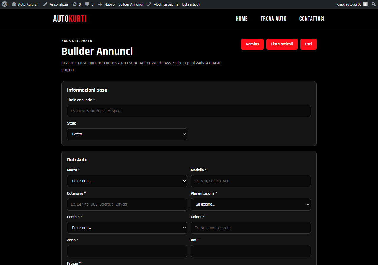Click the red Esci button
The width and height of the screenshot is (378, 265).
[308, 44]
